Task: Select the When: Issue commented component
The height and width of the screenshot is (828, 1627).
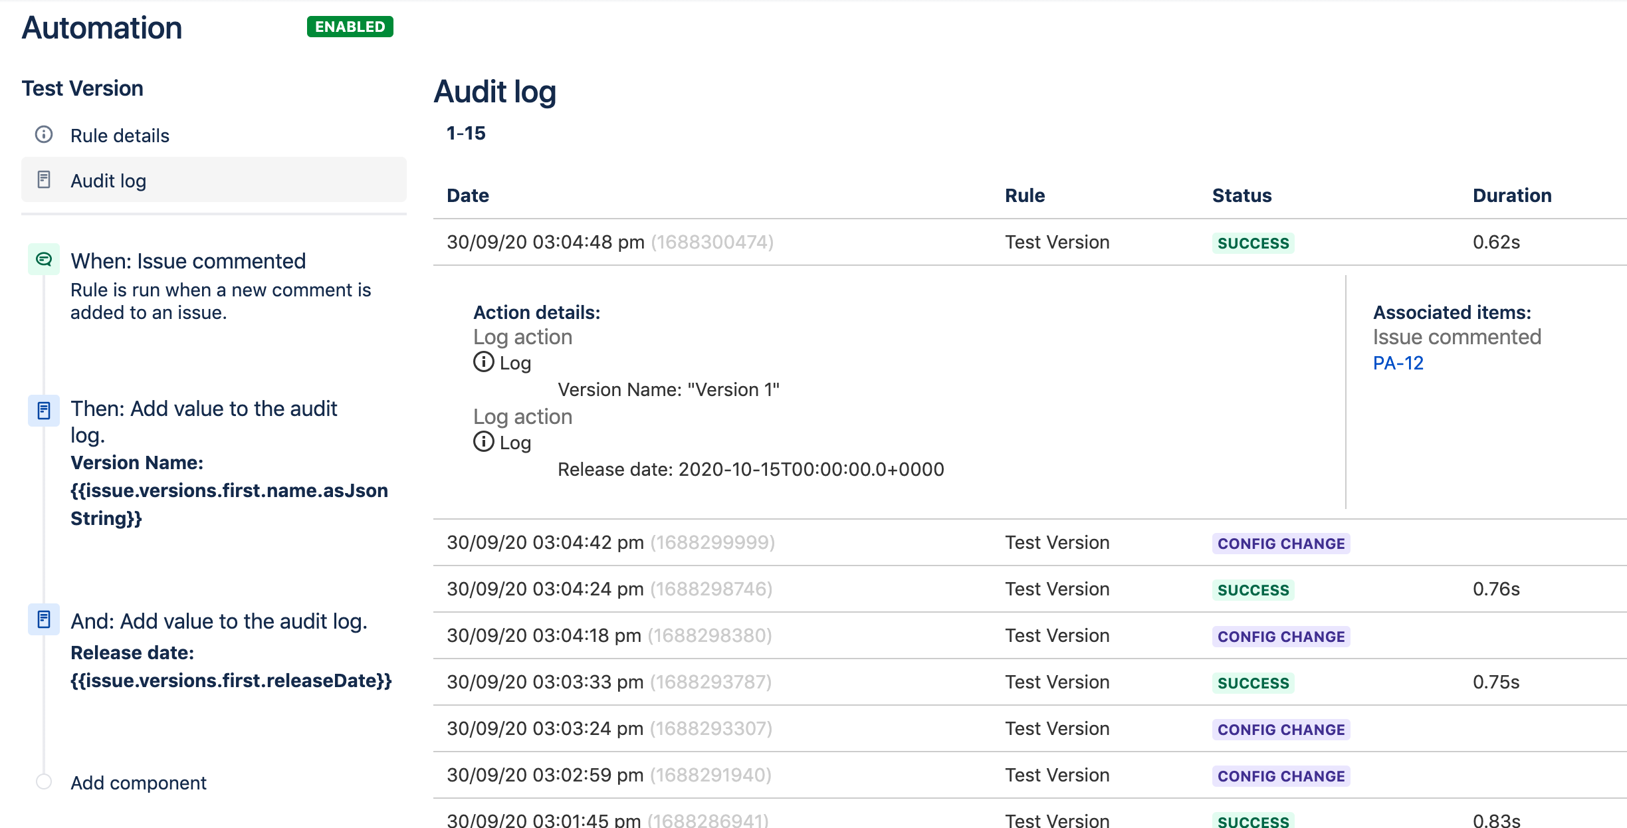Action: (188, 261)
